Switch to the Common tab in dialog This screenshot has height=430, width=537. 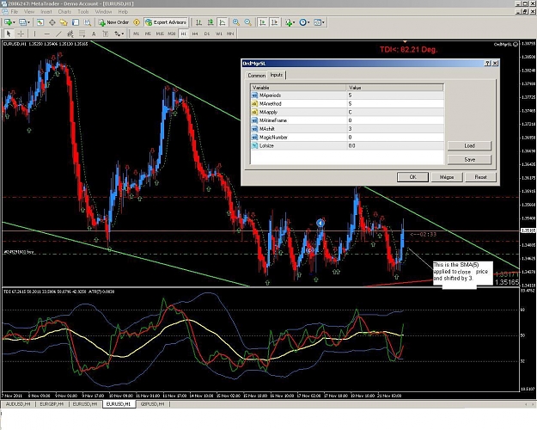point(257,76)
